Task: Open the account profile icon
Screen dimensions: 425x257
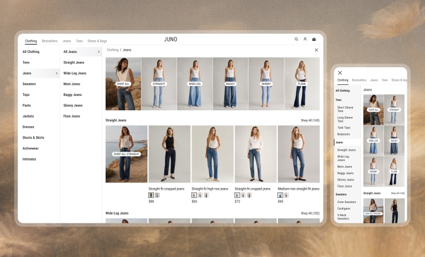Action: 305,39
